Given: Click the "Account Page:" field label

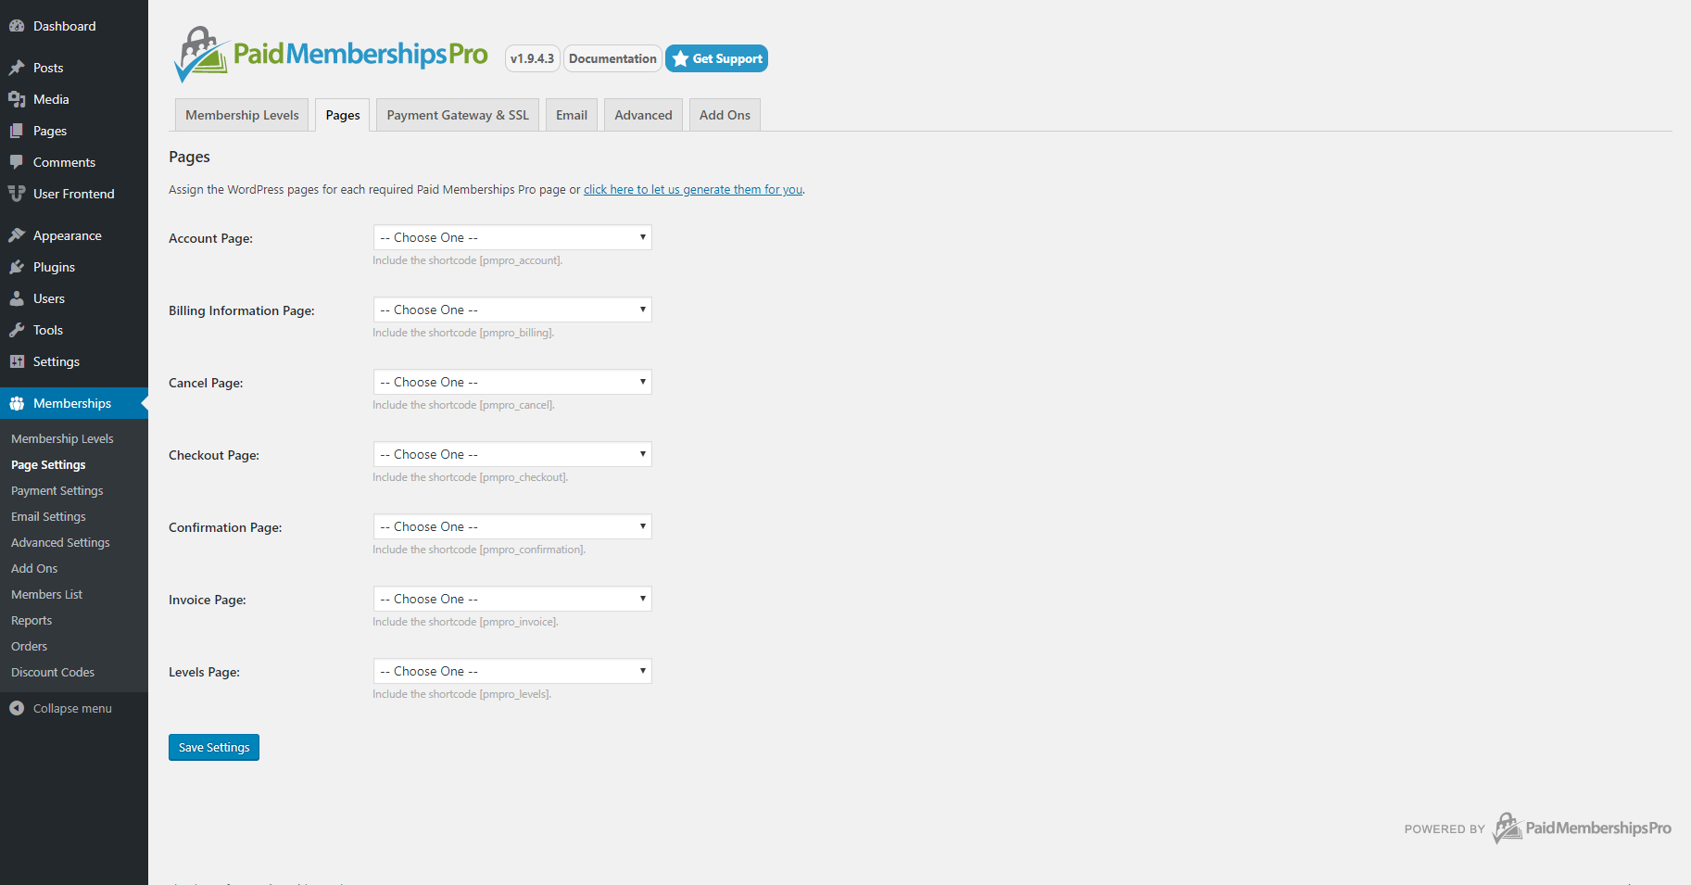Looking at the screenshot, I should click(210, 238).
